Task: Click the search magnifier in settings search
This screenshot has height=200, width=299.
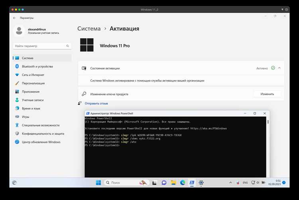Action: 67,46
